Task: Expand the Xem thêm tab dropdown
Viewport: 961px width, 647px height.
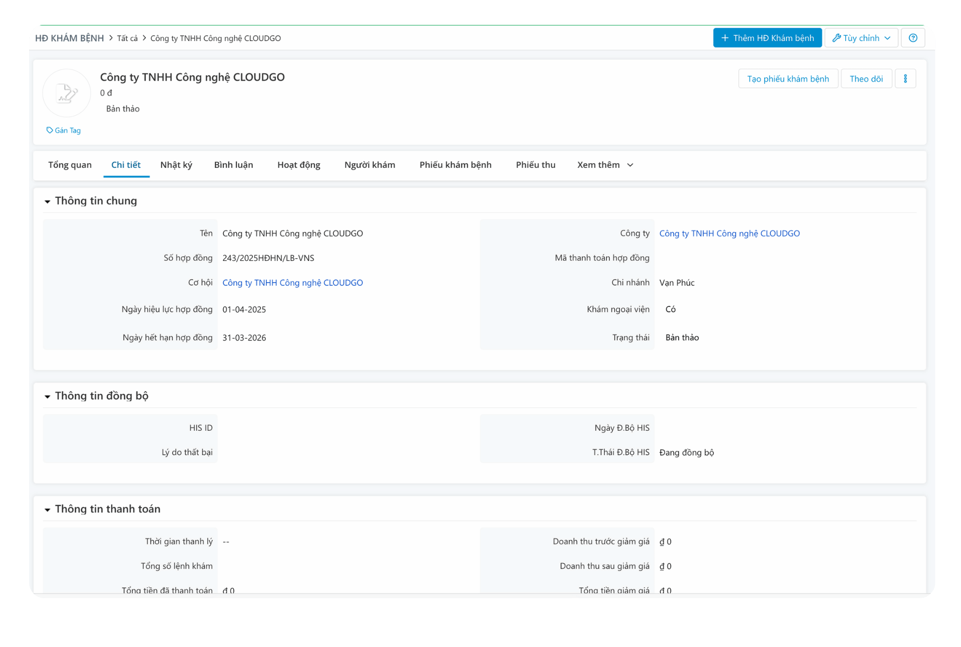Action: [605, 165]
